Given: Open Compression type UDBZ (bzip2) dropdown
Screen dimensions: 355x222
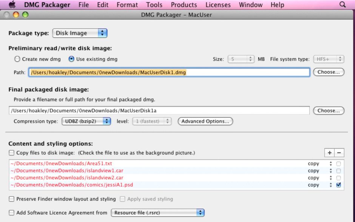Looking at the screenshot, I should pyautogui.click(x=86, y=121).
